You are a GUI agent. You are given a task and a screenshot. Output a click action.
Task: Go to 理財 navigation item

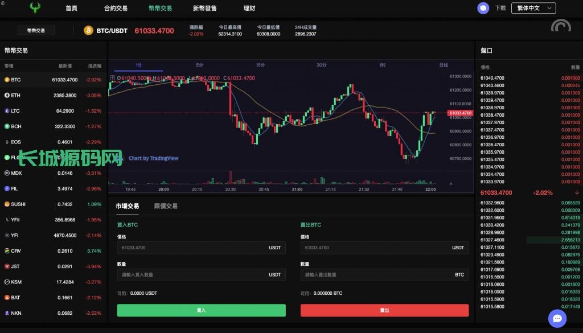pos(249,9)
